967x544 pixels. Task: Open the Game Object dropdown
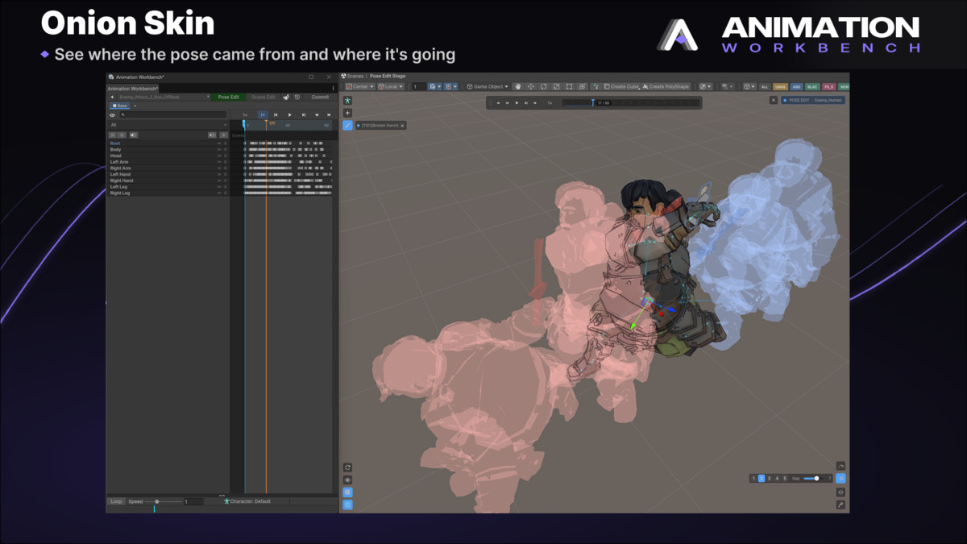(488, 86)
